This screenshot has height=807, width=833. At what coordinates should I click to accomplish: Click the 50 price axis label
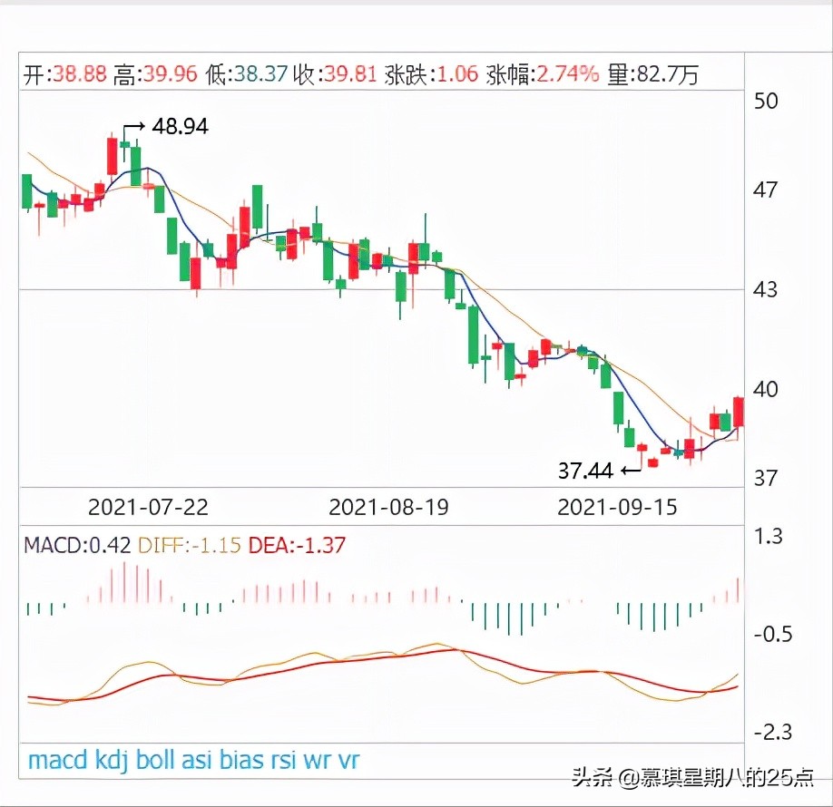coord(766,101)
